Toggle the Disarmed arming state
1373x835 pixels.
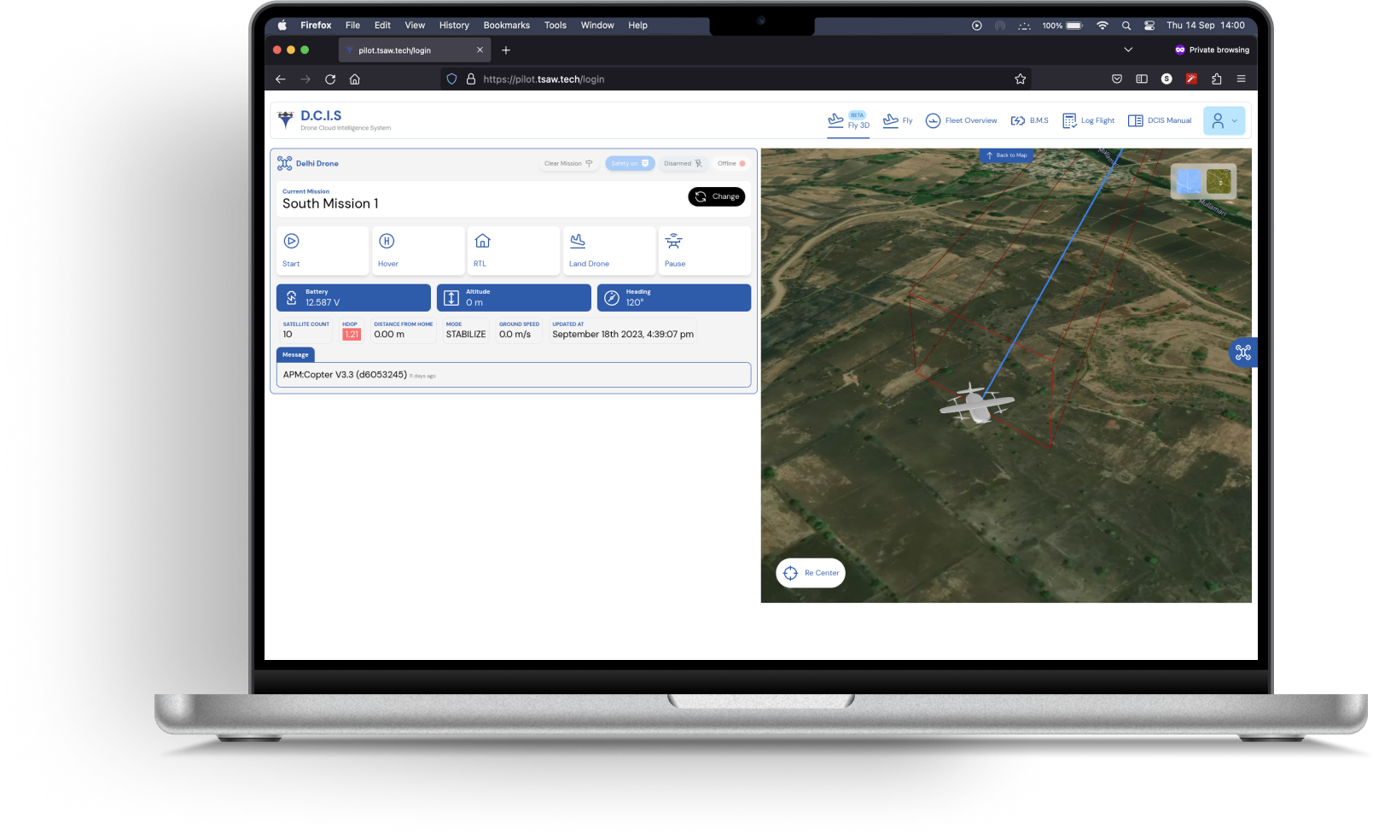683,164
